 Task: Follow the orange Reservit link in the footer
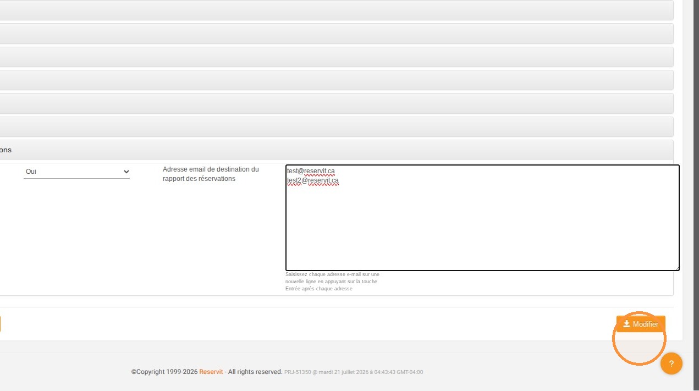coord(211,372)
